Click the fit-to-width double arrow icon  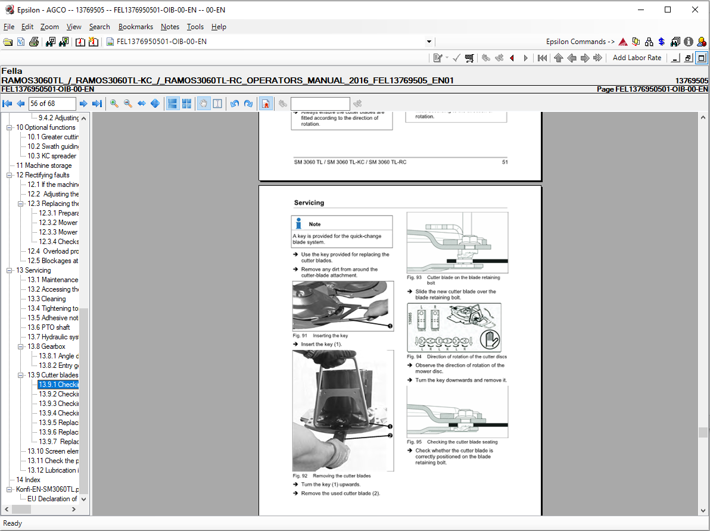coord(142,104)
